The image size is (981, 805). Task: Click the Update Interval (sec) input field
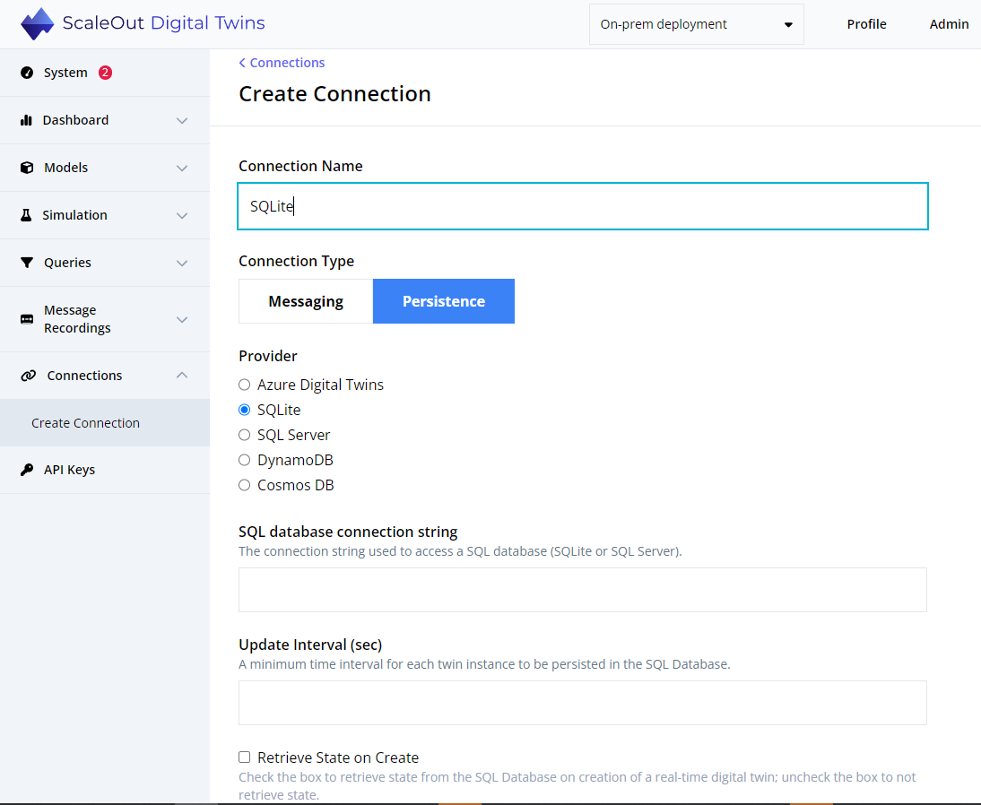[583, 703]
